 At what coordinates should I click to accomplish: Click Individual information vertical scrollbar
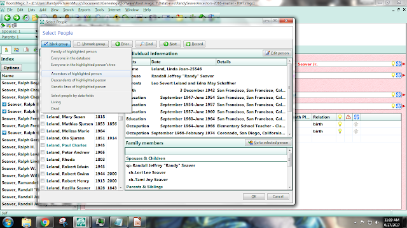tap(289, 98)
